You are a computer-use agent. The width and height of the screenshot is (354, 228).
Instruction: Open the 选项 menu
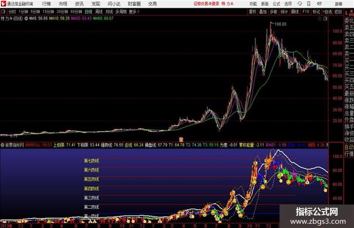[288, 4]
